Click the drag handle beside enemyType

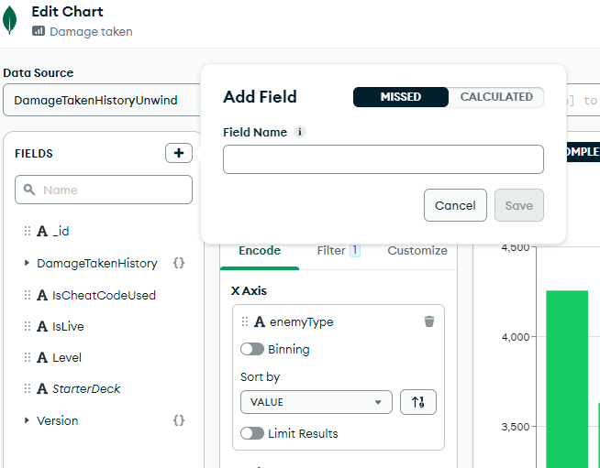(x=245, y=321)
